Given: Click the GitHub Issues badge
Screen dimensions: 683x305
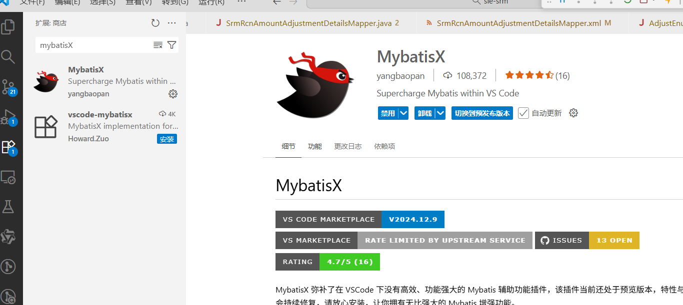Looking at the screenshot, I should [x=562, y=240].
